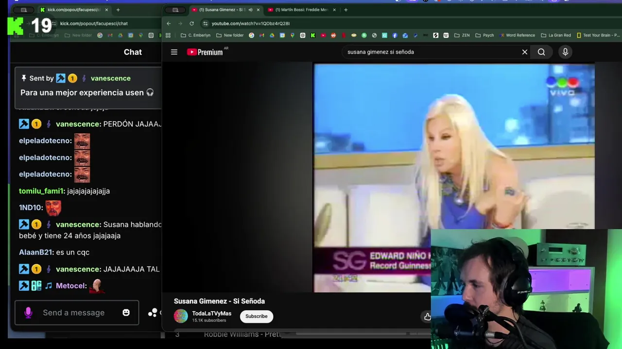Click the youtube.com/watch address bar

(250, 23)
